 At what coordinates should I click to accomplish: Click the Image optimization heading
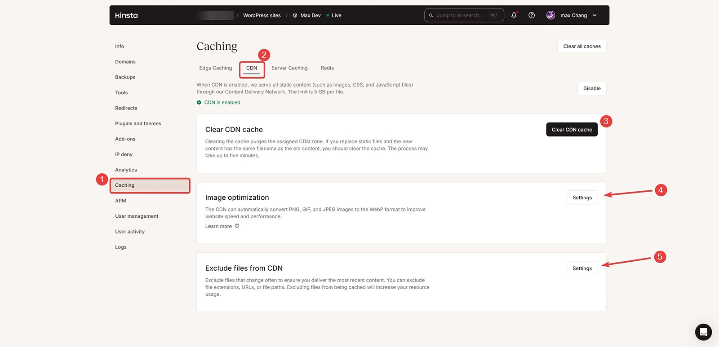(237, 198)
